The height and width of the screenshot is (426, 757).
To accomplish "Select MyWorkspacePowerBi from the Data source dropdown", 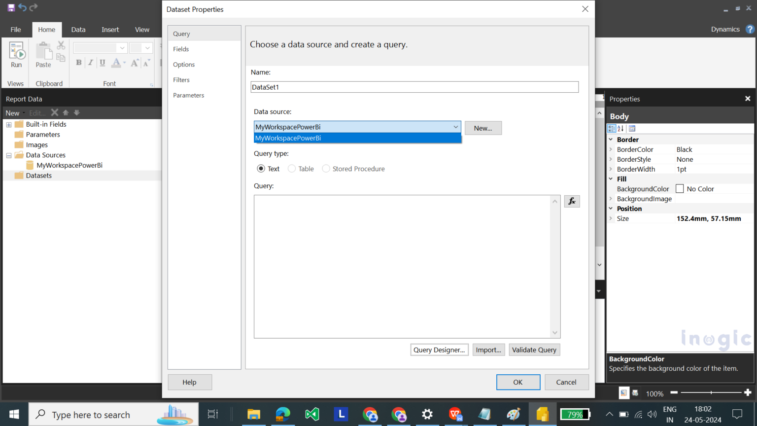I will 357,138.
